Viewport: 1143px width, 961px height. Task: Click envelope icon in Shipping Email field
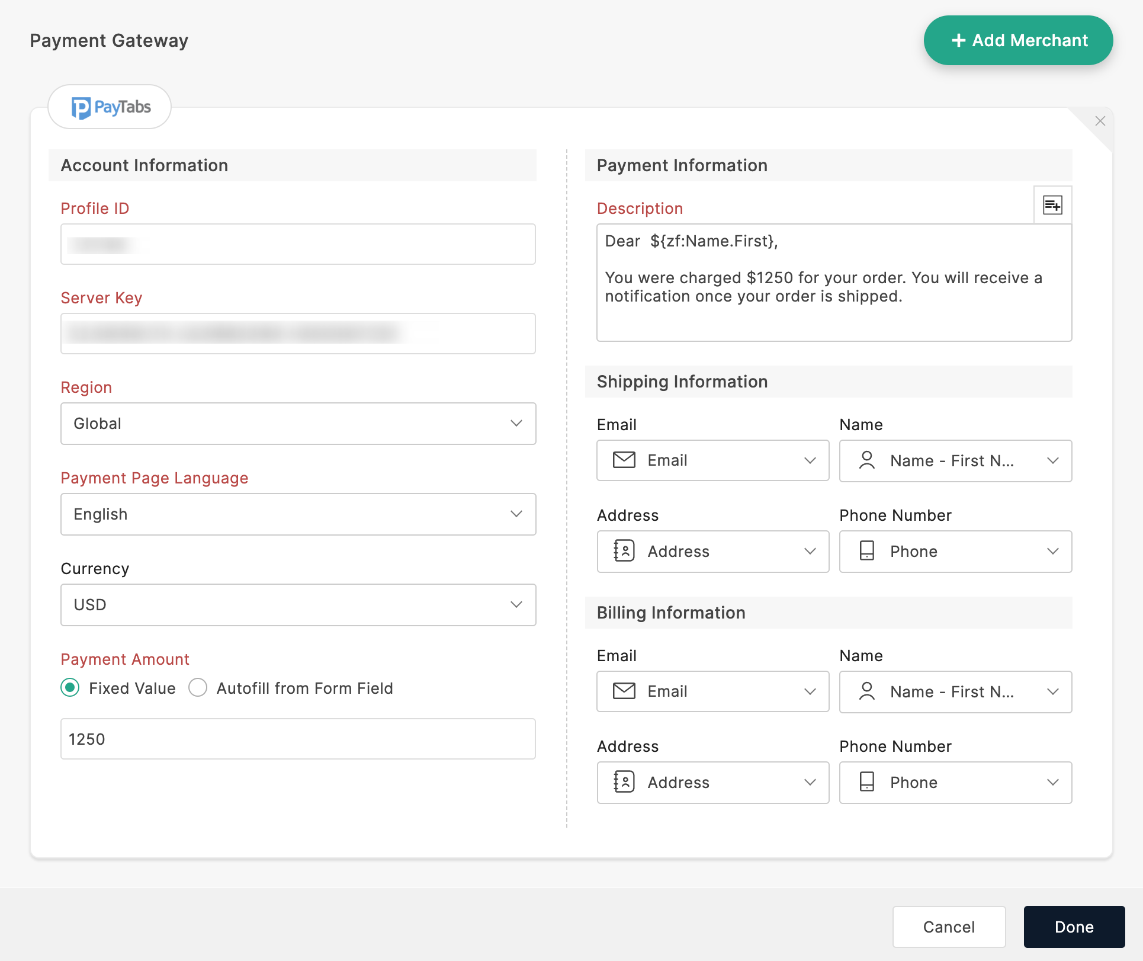tap(624, 460)
